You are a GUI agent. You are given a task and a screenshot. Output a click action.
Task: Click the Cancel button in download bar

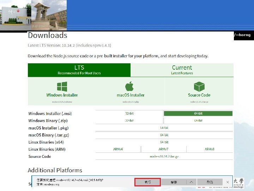pyautogui.click(x=210, y=182)
